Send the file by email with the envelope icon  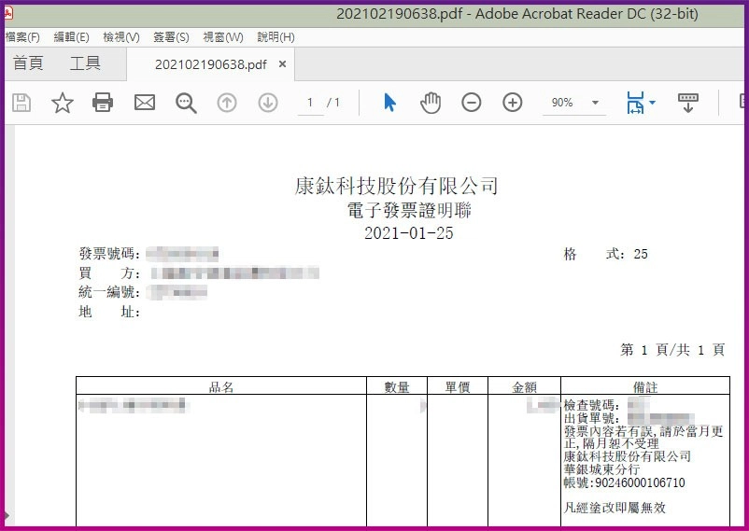145,103
